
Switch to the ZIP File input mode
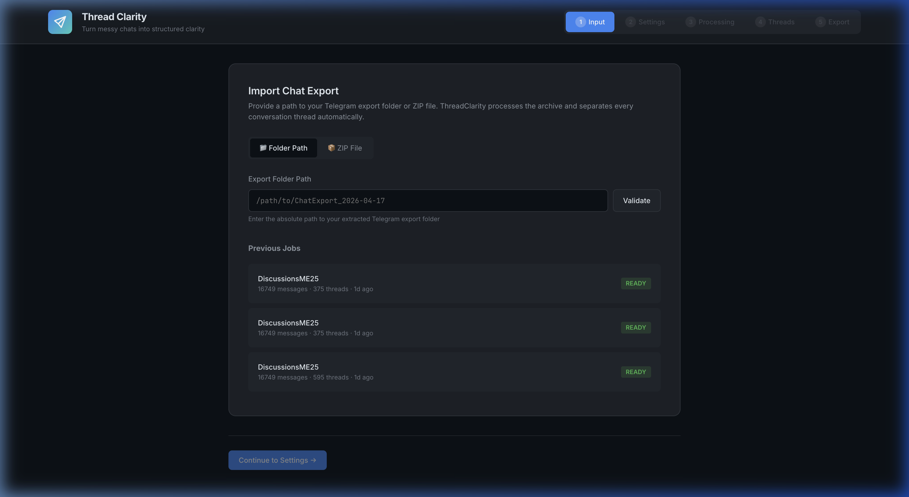pos(345,148)
